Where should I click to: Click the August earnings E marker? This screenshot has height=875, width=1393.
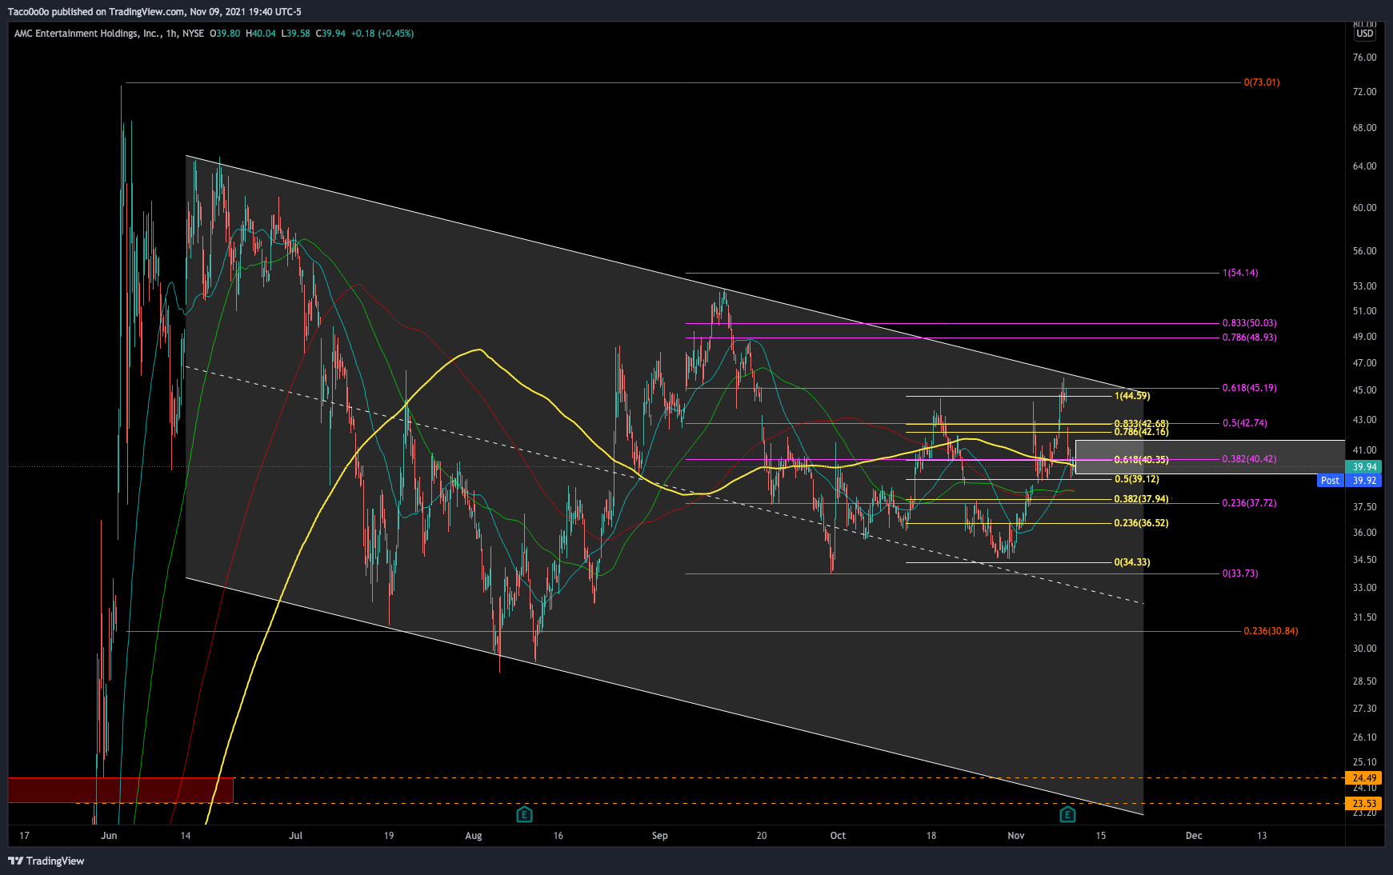tap(524, 814)
